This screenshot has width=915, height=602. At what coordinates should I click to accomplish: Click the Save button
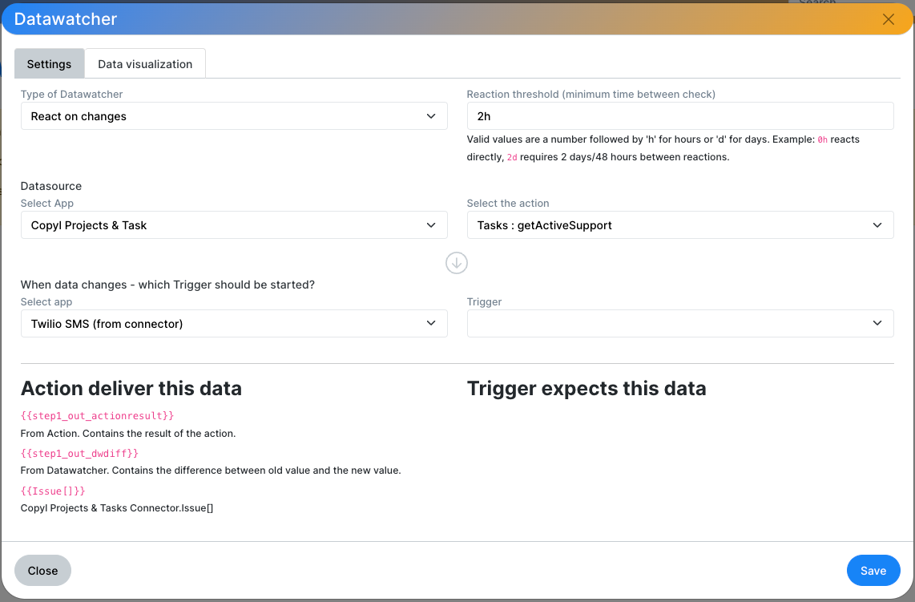(873, 571)
